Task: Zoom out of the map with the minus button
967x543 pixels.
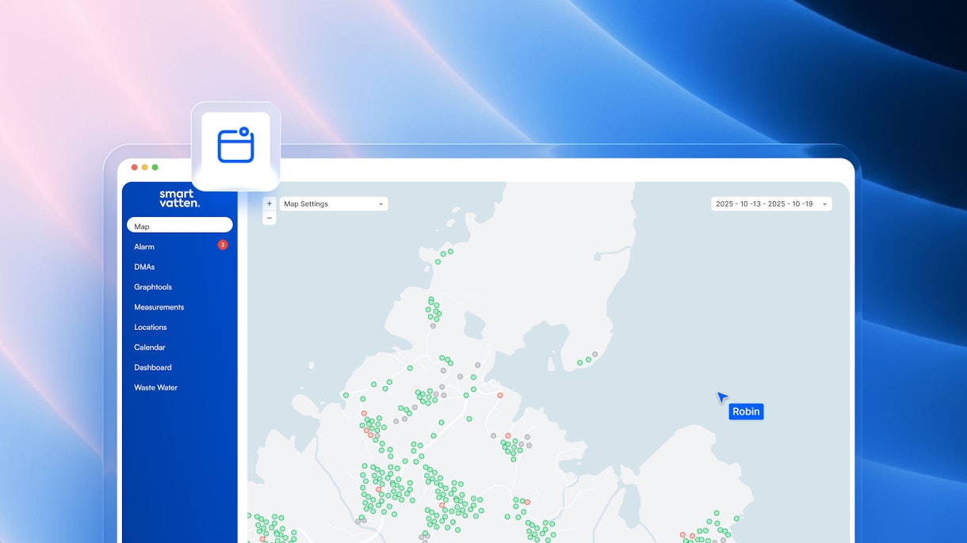Action: pyautogui.click(x=269, y=217)
